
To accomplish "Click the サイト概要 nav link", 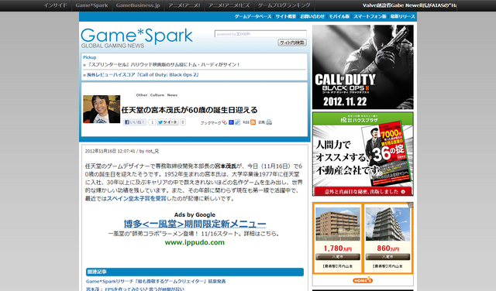I will click(x=286, y=16).
